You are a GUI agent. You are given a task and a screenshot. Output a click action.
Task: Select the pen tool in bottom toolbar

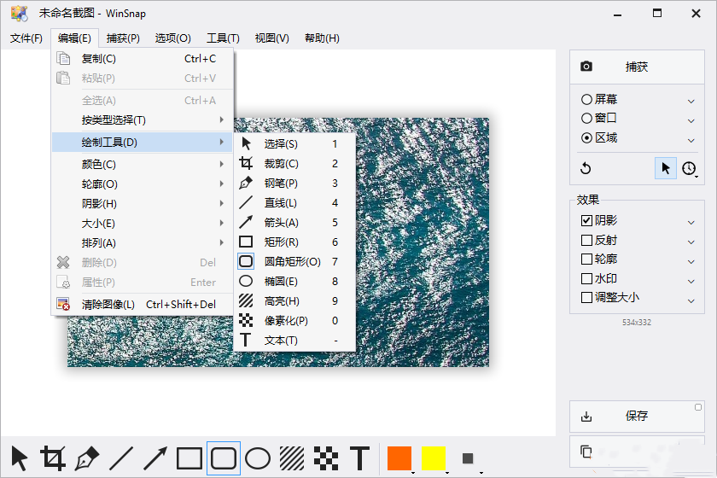click(x=87, y=458)
